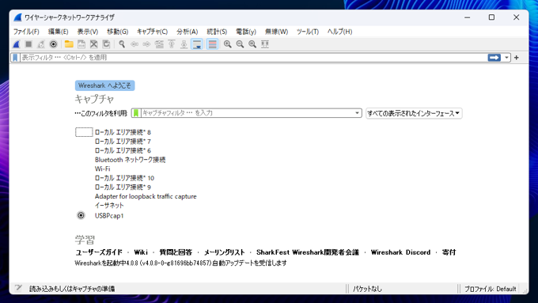Go to the next packet arrow
The image size is (538, 303).
tap(146, 44)
